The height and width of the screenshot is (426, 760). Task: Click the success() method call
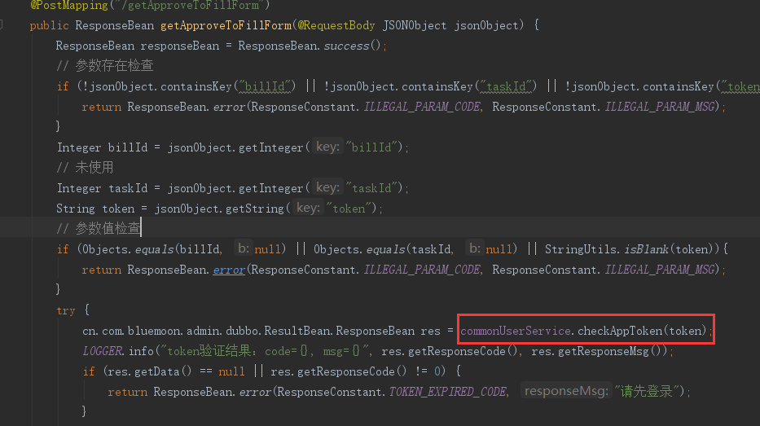tap(353, 46)
